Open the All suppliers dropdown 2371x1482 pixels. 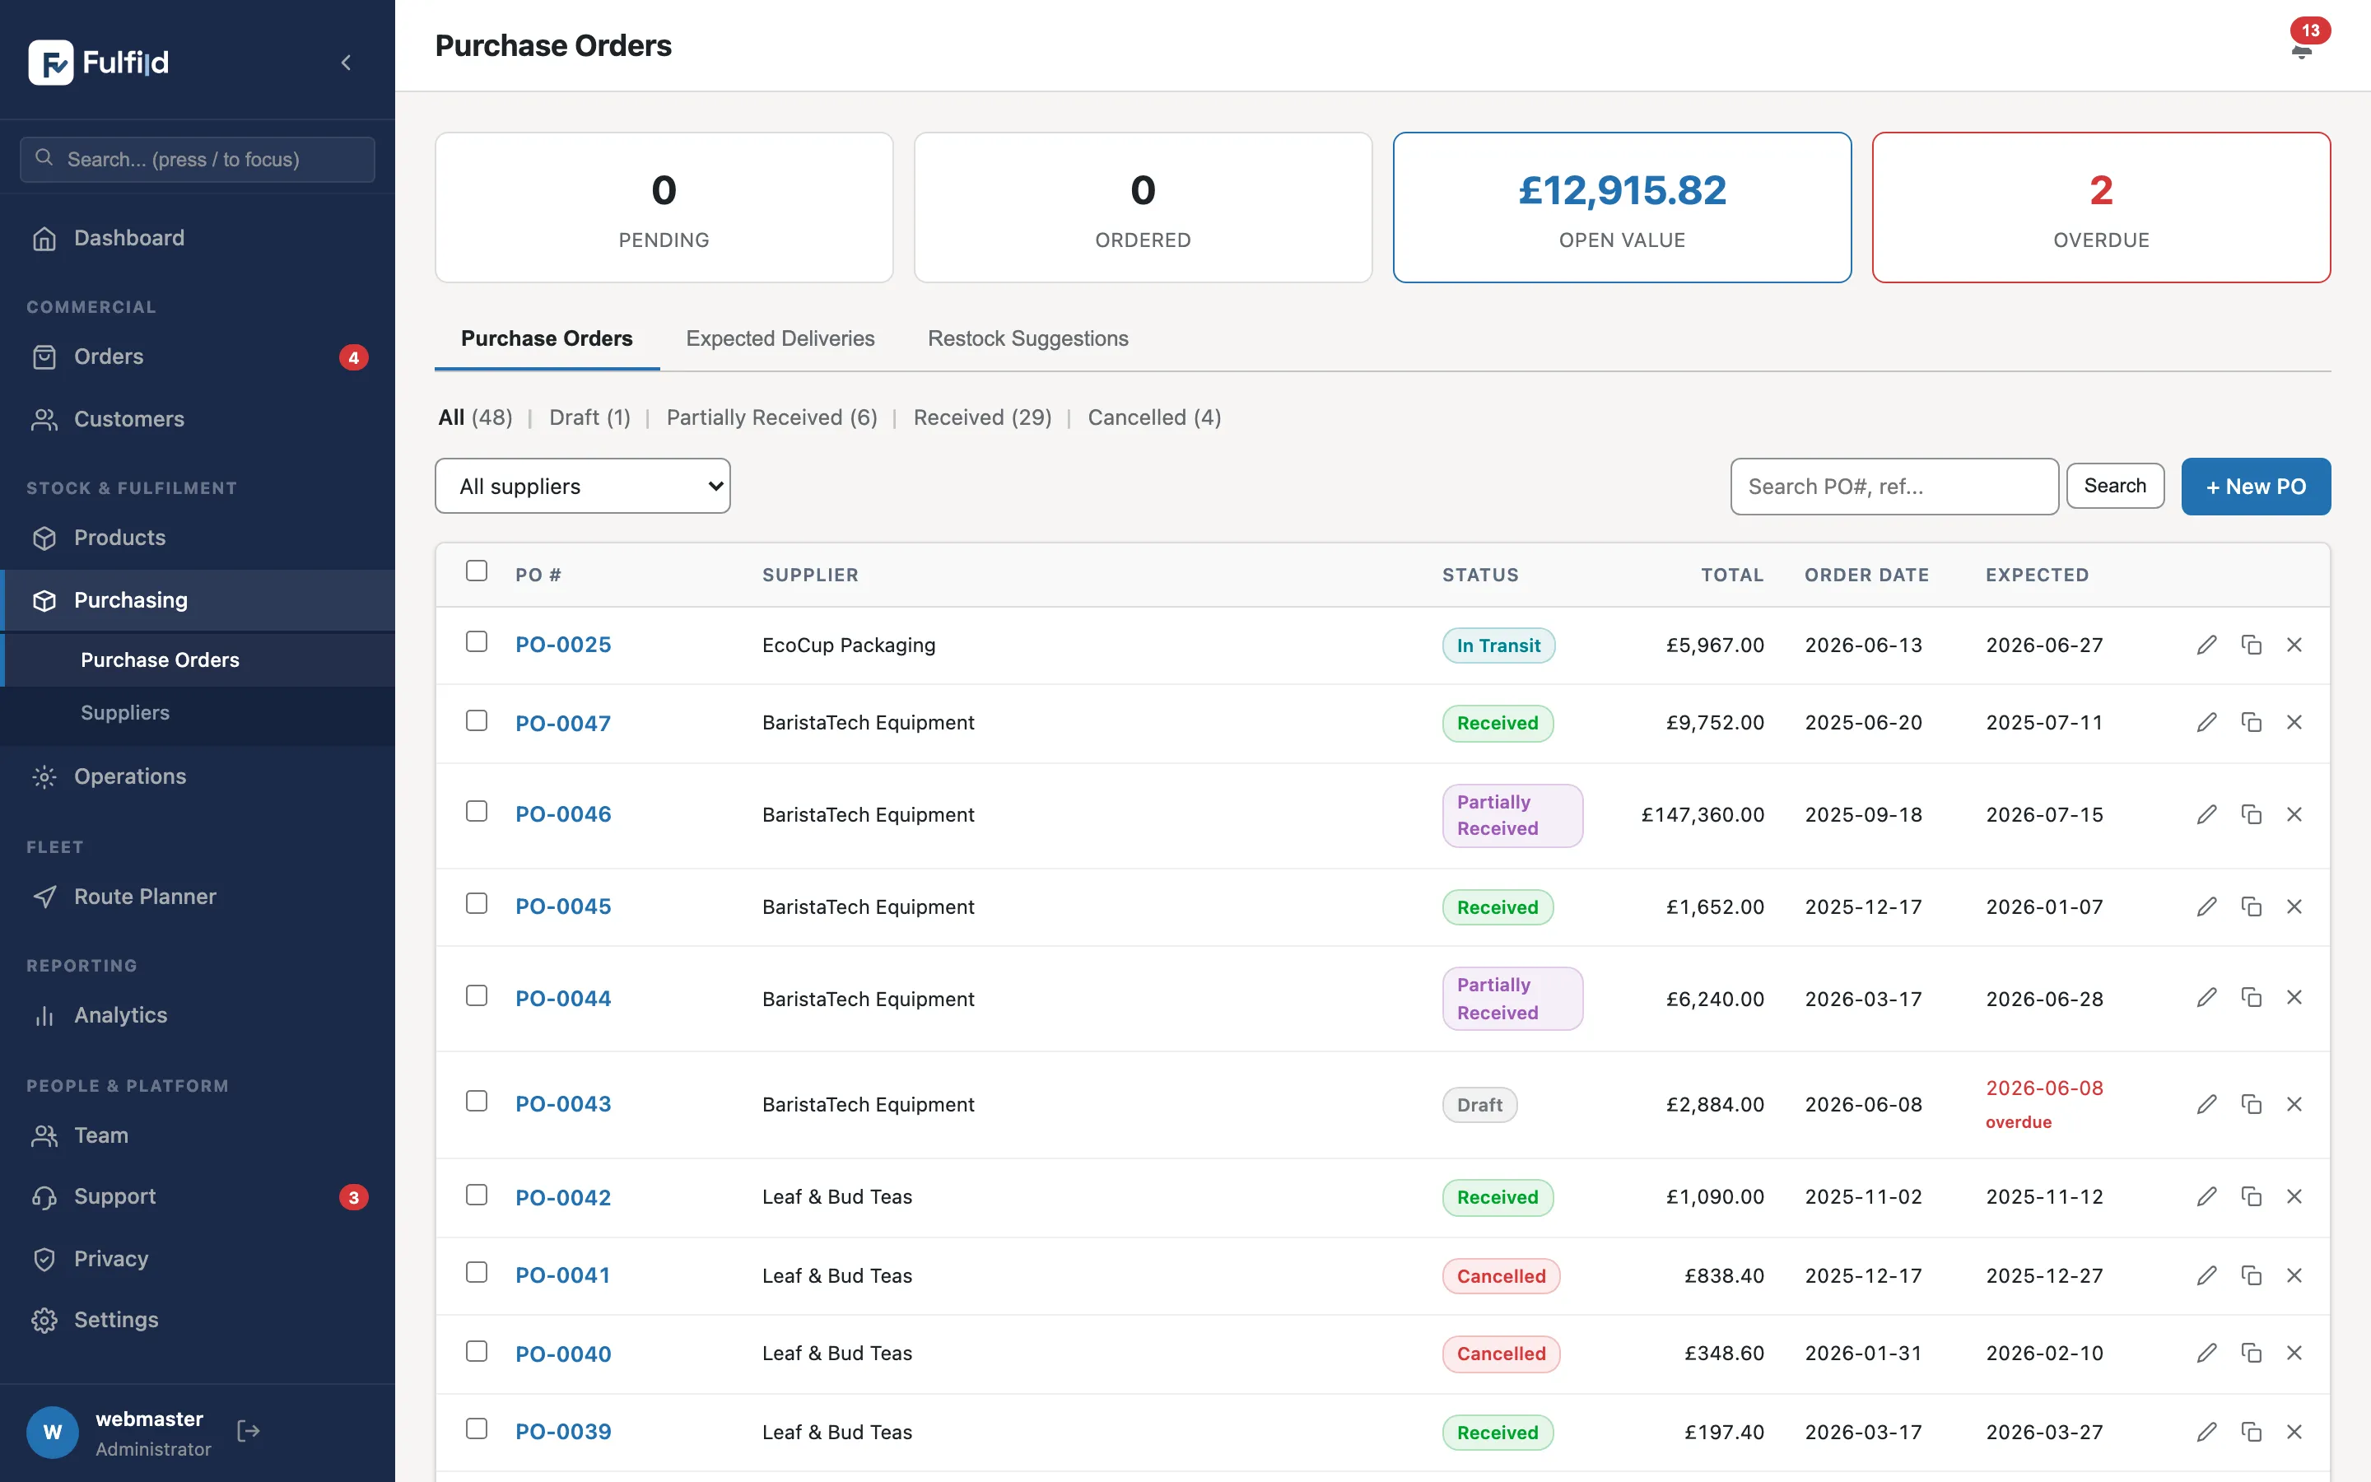(583, 486)
